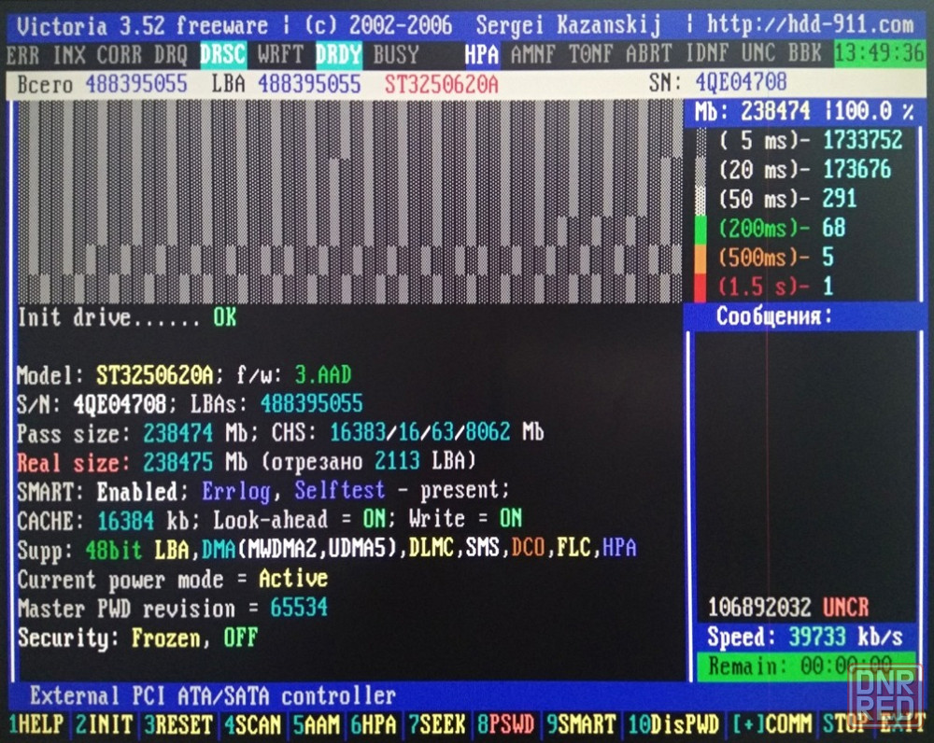The height and width of the screenshot is (743, 934).
Task: Click the red 1.5 s legend color block
Action: [x=700, y=287]
